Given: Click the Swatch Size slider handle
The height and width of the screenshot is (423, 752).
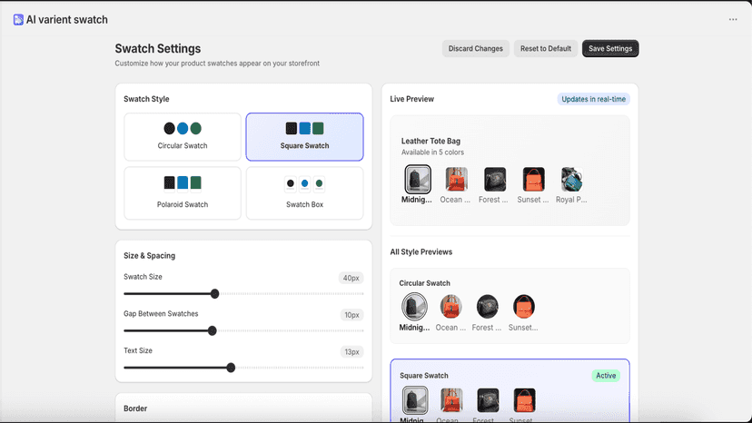Looking at the screenshot, I should [215, 293].
